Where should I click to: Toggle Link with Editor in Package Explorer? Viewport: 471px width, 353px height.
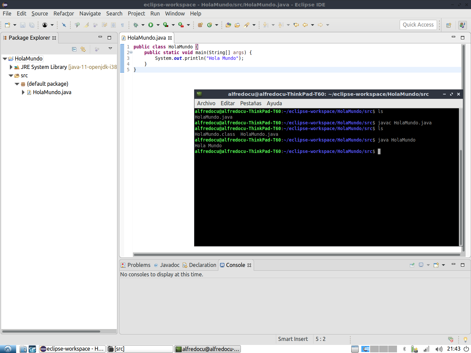(x=83, y=49)
